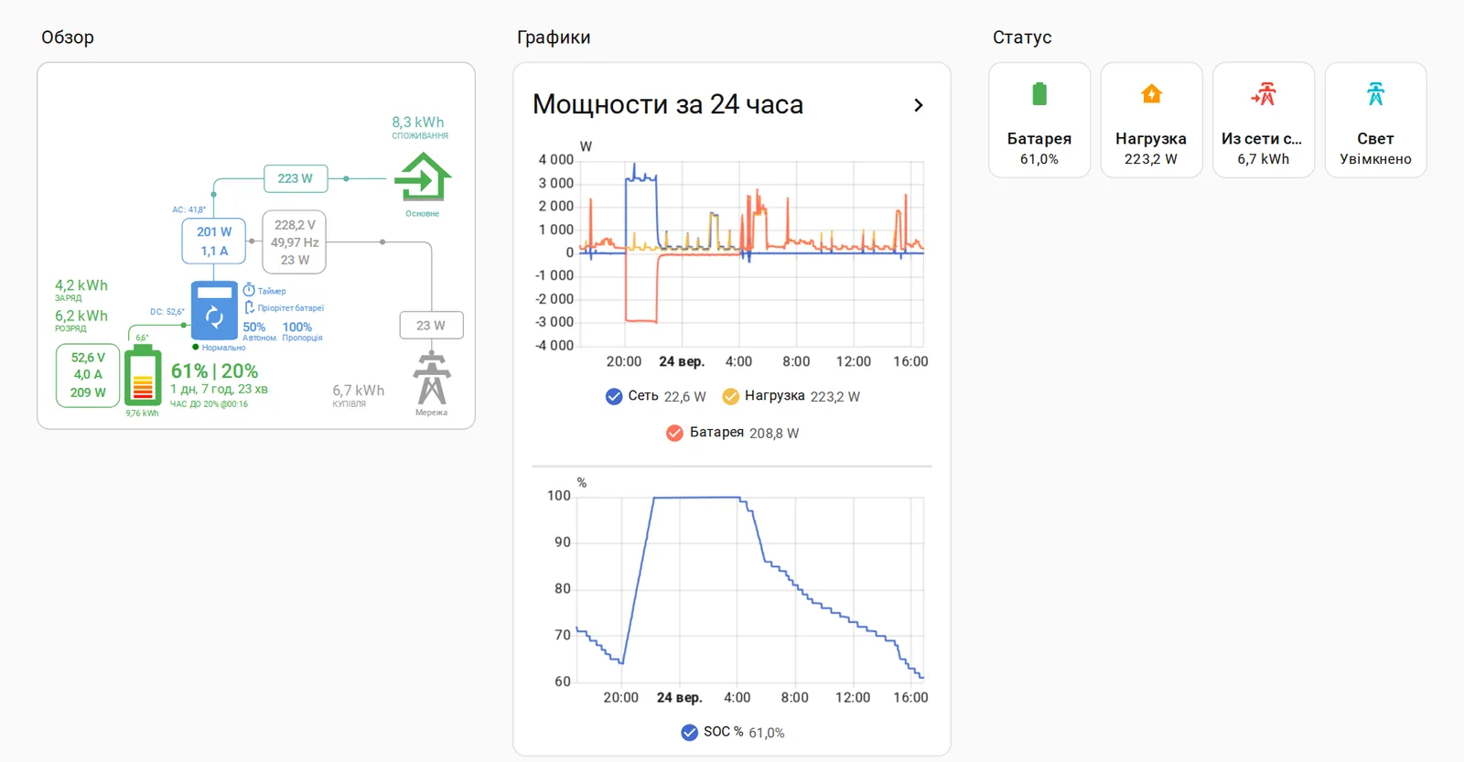
Task: Click the Таймер label
Action: click(x=272, y=291)
